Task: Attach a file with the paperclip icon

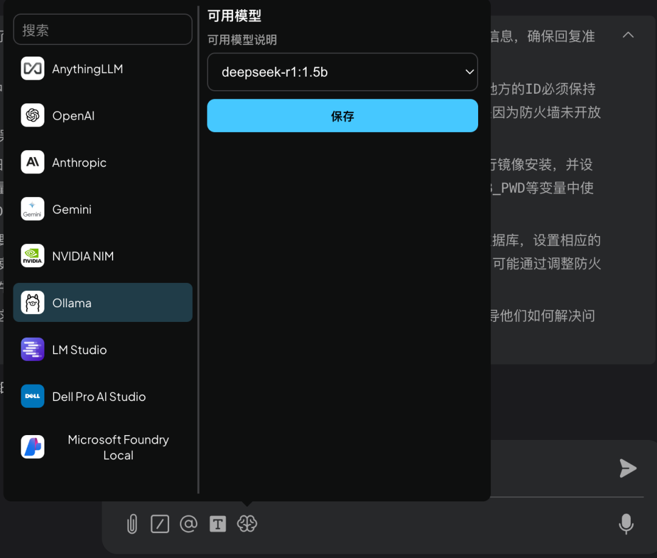Action: click(132, 524)
